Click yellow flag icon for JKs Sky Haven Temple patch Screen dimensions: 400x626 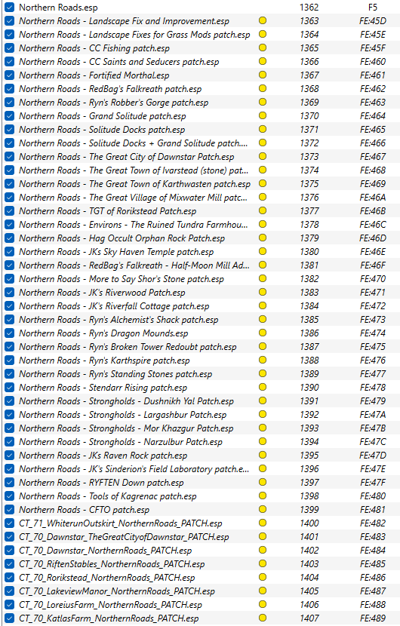pos(263,251)
